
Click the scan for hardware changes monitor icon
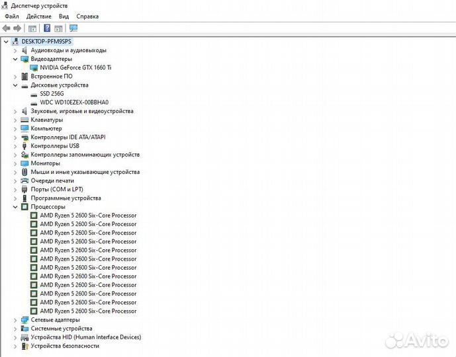(73, 28)
